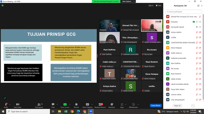This screenshot has width=204, height=114.
Task: Open audio settings arrow beside Audio
Action: point(10,104)
